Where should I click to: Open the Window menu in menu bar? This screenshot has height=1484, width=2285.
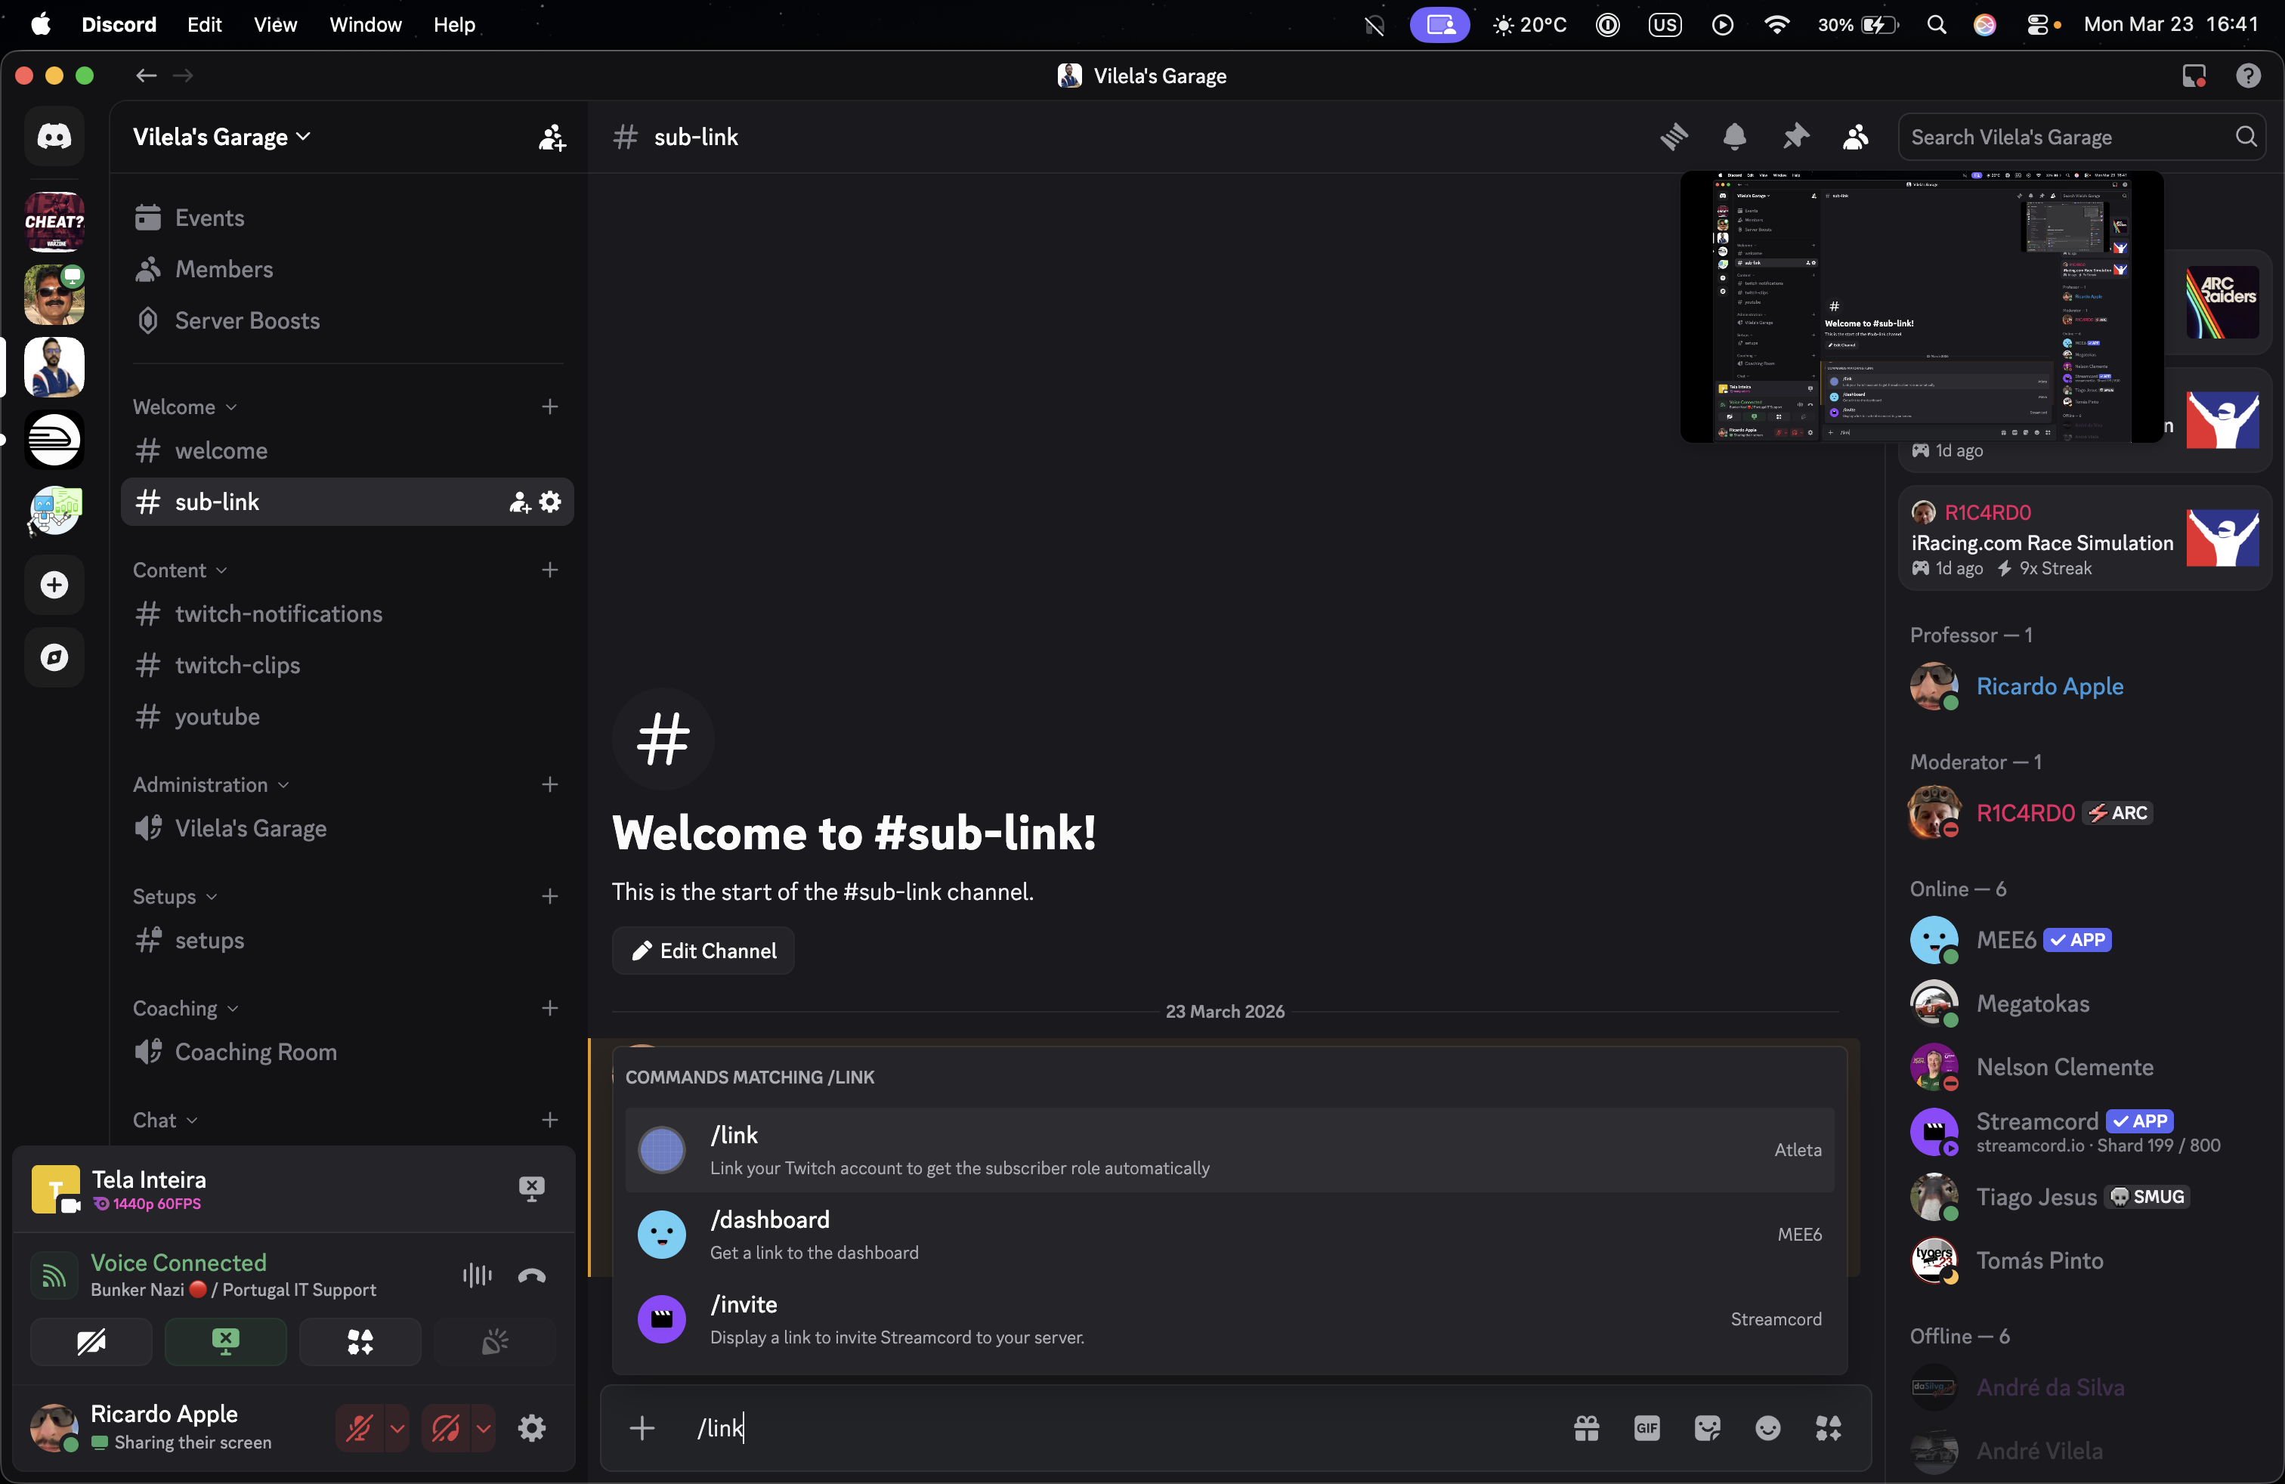click(364, 25)
